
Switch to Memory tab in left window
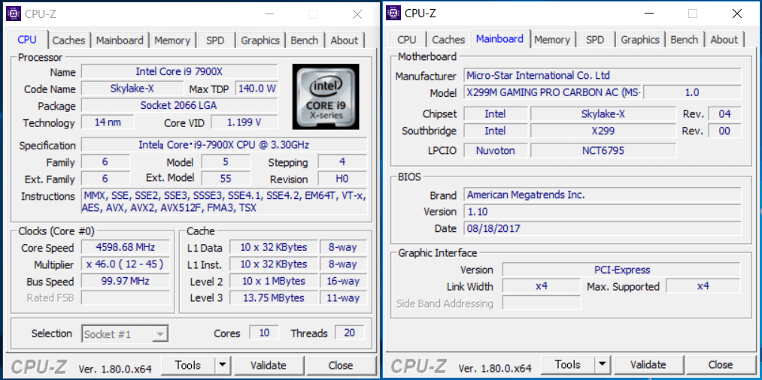point(172,41)
